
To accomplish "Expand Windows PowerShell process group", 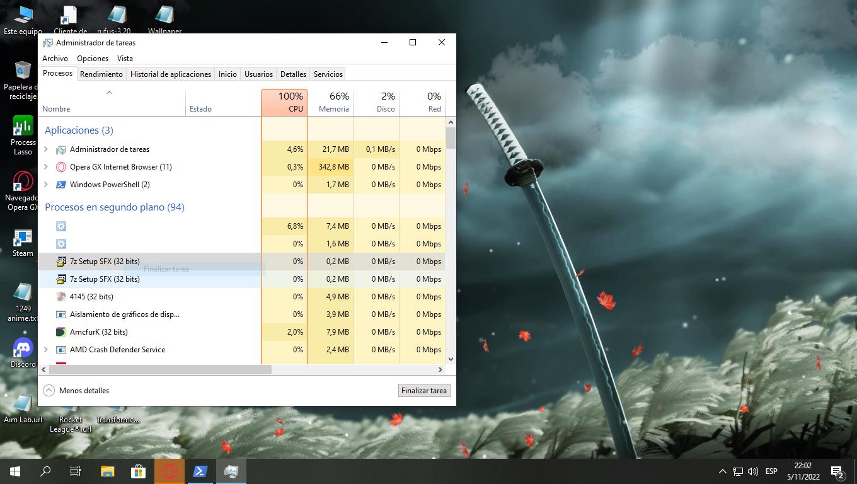I will 45,185.
